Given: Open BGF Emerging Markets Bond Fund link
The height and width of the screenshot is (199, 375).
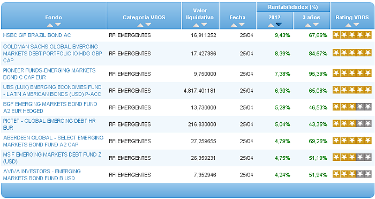Looking at the screenshot, I should tap(50, 107).
